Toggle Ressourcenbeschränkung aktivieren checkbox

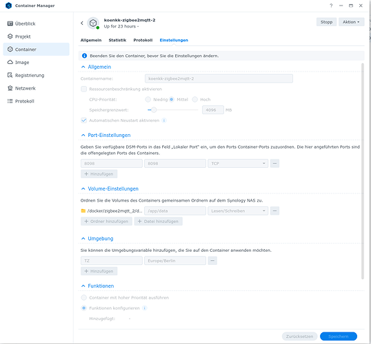83,89
